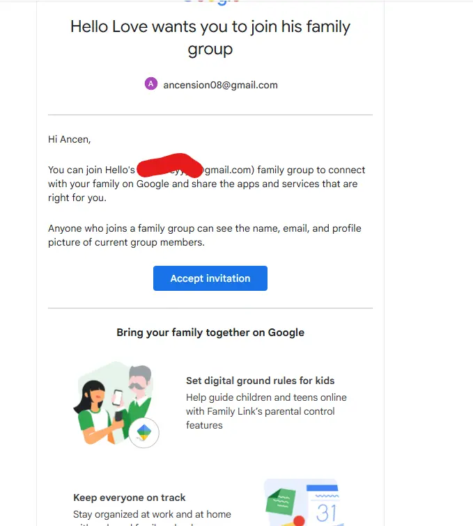The width and height of the screenshot is (473, 526).
Task: Click the Family Link parental control description
Action: tap(266, 411)
